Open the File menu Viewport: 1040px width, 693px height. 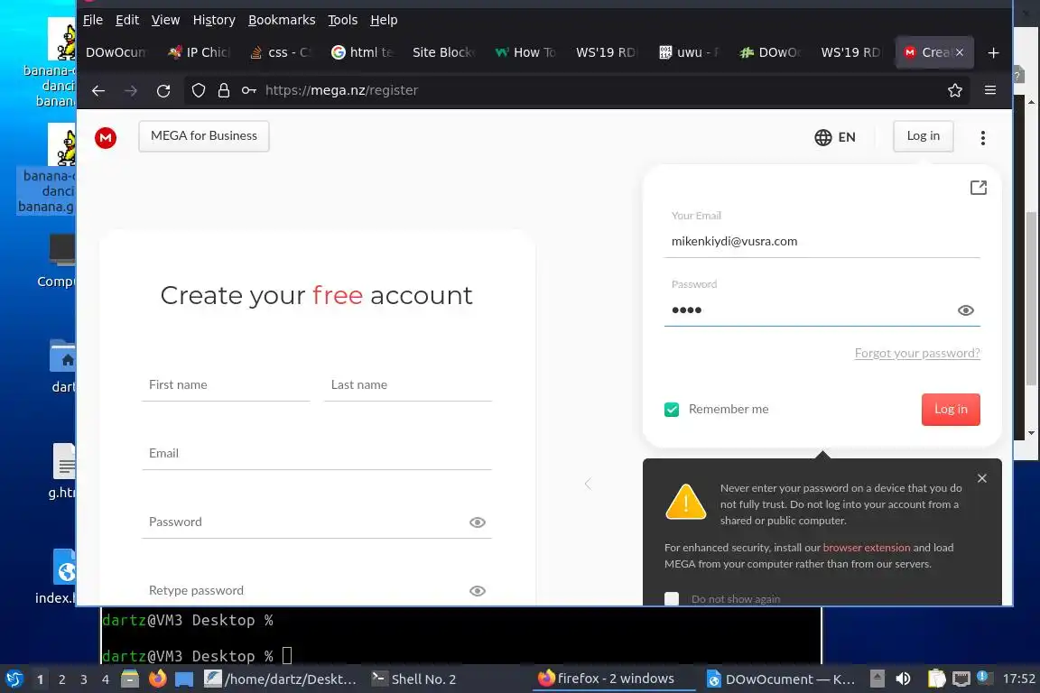[x=92, y=20]
